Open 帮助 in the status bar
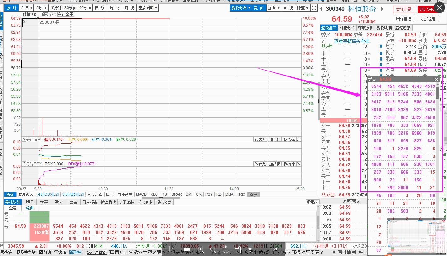Screen dimensions: 447x256 45,252
